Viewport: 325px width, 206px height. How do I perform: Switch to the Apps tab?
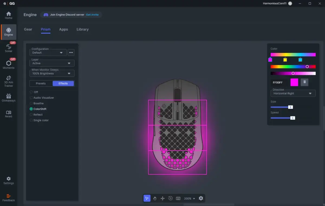pyautogui.click(x=63, y=29)
